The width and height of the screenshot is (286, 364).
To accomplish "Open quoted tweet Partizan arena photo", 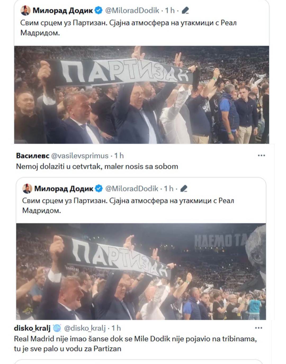I will pos(141,272).
